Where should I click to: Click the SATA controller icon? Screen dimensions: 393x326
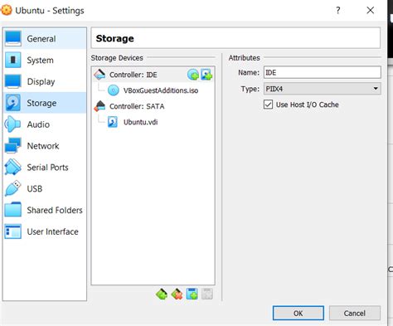pos(99,106)
